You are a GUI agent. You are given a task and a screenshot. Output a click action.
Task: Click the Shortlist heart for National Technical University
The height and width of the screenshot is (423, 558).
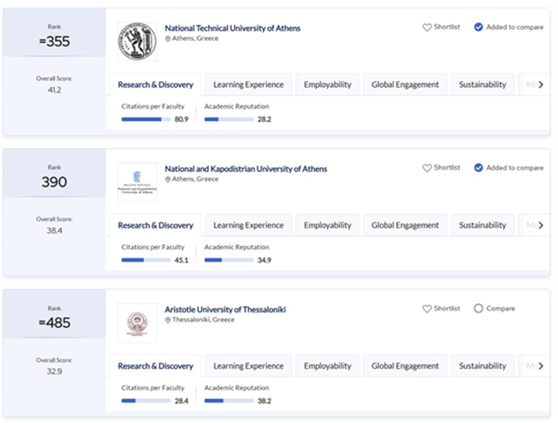427,27
